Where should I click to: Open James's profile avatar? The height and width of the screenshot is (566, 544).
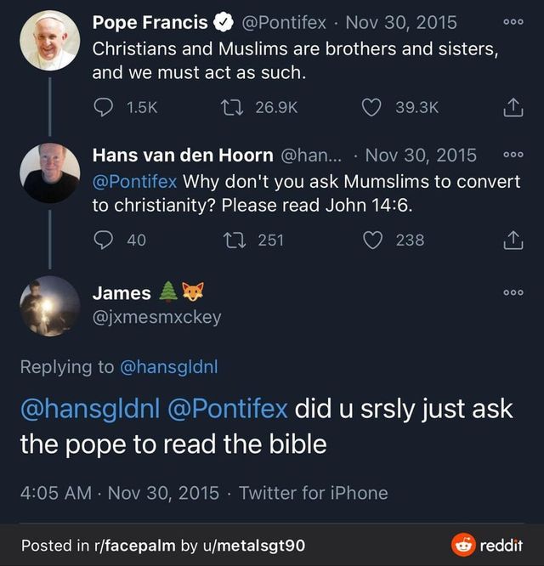(49, 306)
